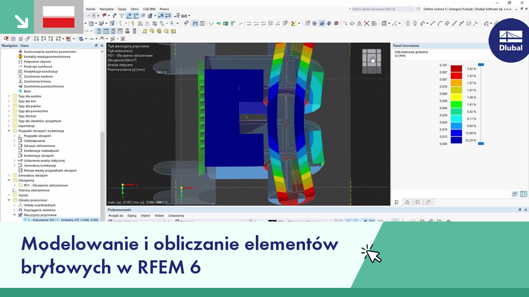Click the dark blue 52.29 % legend swatch
This screenshot has height=297, width=529.
[457, 140]
